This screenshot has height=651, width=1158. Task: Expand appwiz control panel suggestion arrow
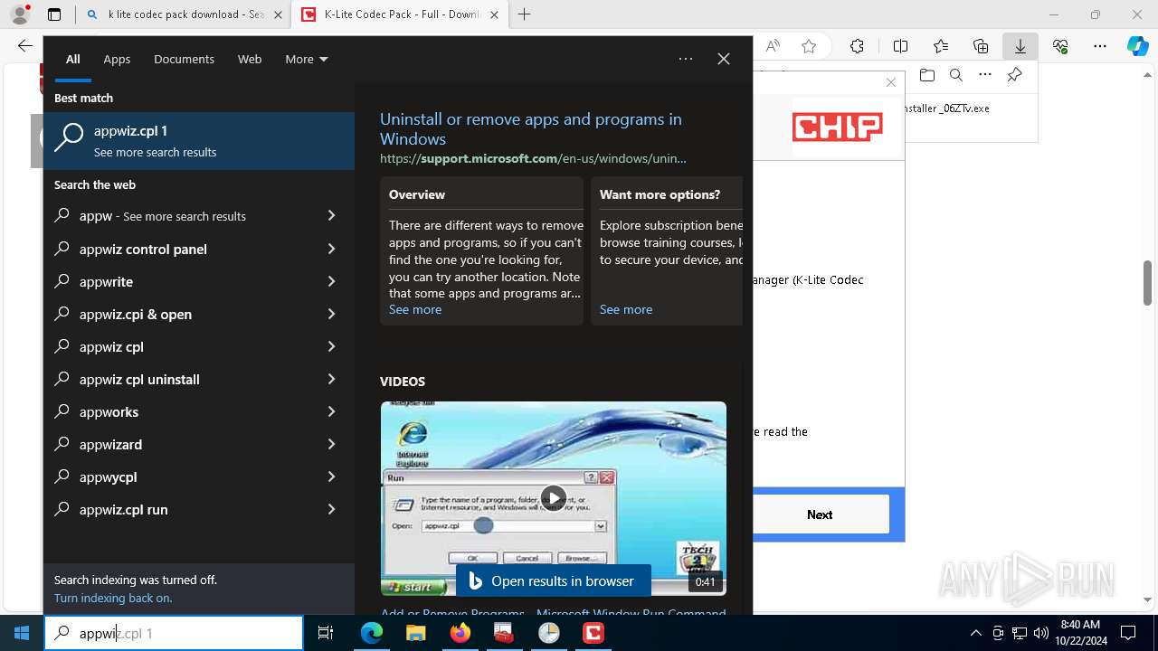[x=331, y=249]
